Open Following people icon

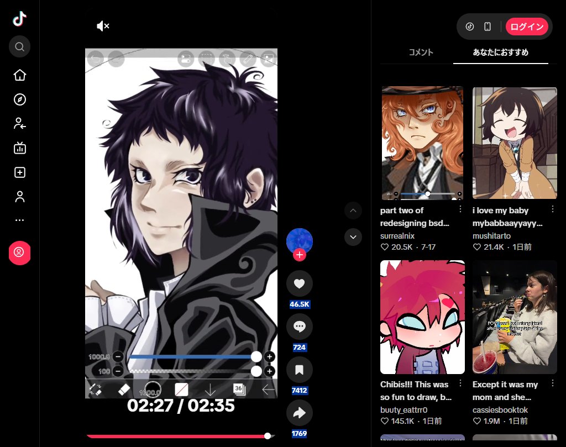point(19,124)
